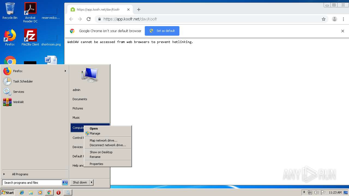This screenshot has height=196, width=349.
Task: Open Action Center flag tray icon
Action: click(323, 192)
